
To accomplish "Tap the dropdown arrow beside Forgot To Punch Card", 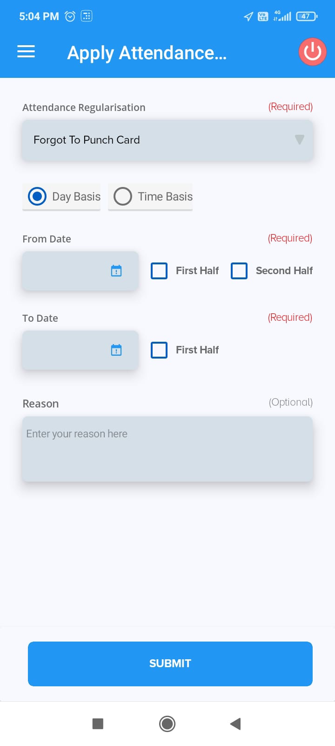I will click(300, 140).
